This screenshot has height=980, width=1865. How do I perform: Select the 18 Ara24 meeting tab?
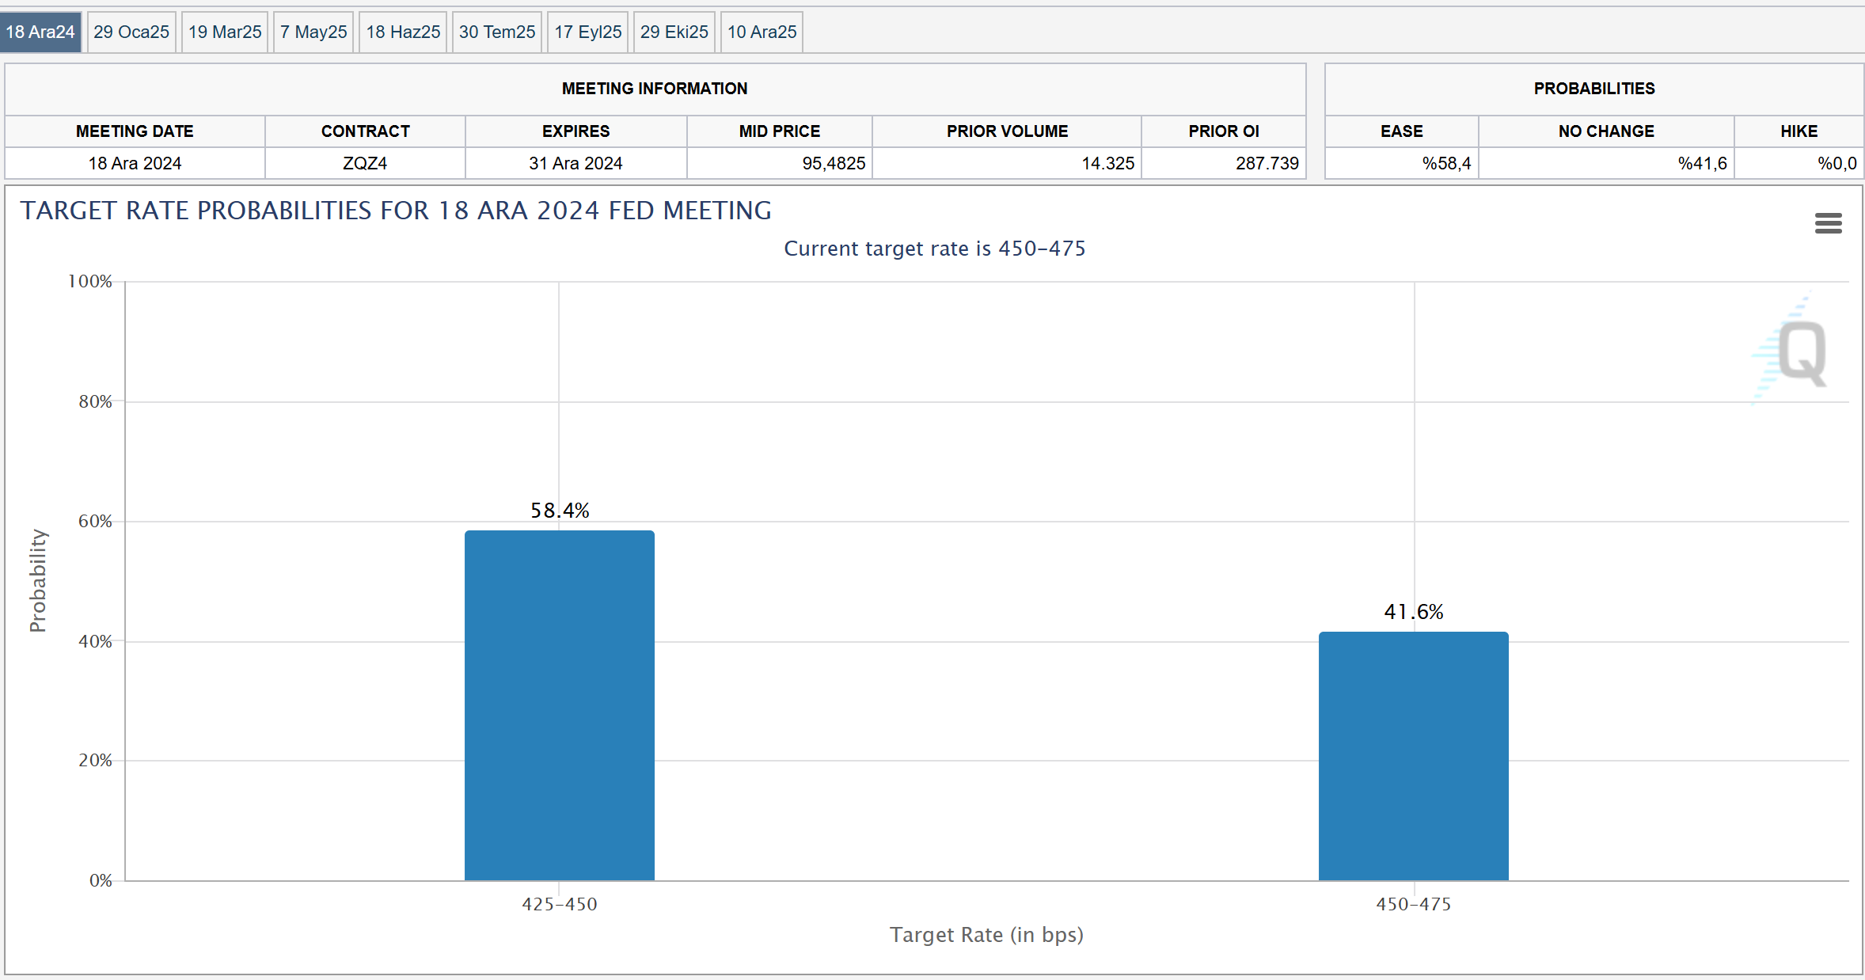[40, 32]
